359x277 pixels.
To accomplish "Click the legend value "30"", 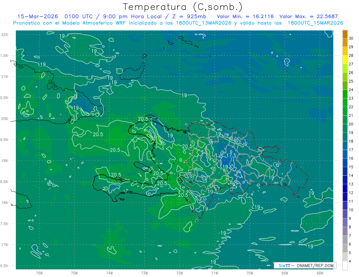I will pos(351,38).
